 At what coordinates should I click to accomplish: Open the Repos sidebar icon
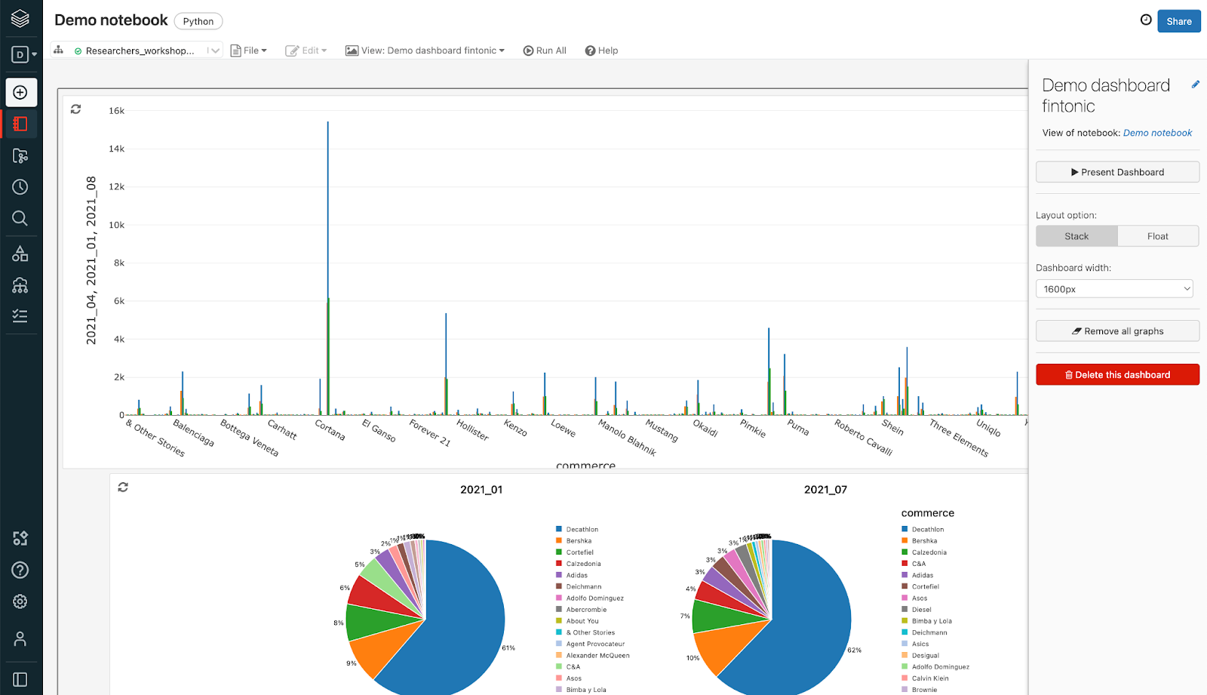click(x=20, y=155)
